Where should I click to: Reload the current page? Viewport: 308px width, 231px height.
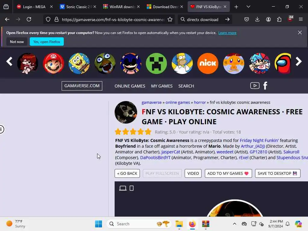coord(29,20)
